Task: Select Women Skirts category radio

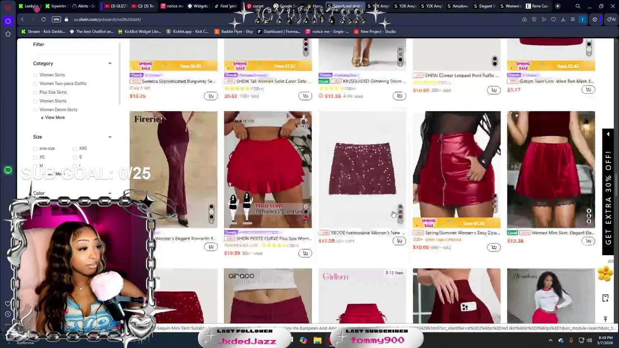Action: pyautogui.click(x=35, y=75)
